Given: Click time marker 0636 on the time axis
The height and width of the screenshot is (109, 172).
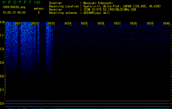Looking at the screenshot, I should click(101, 23).
